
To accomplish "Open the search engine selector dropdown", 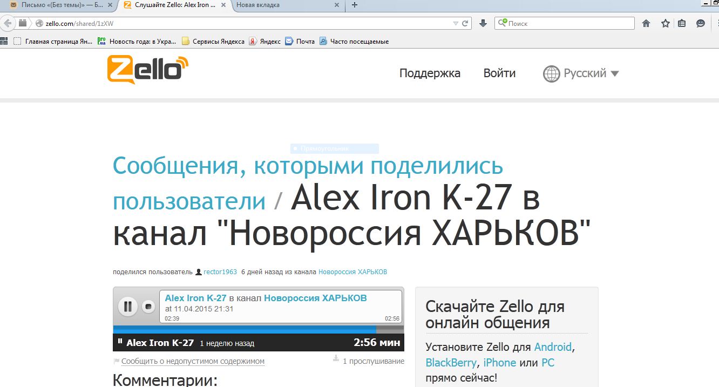I will click(502, 23).
